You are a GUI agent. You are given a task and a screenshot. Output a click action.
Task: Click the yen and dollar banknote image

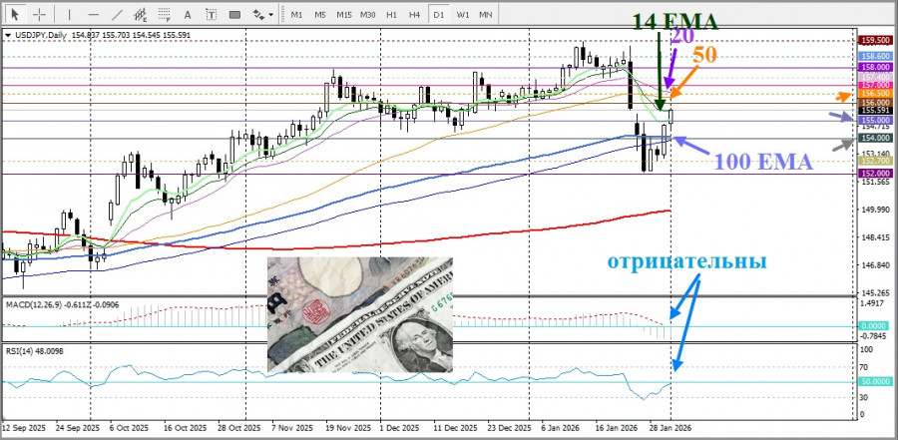[359, 315]
